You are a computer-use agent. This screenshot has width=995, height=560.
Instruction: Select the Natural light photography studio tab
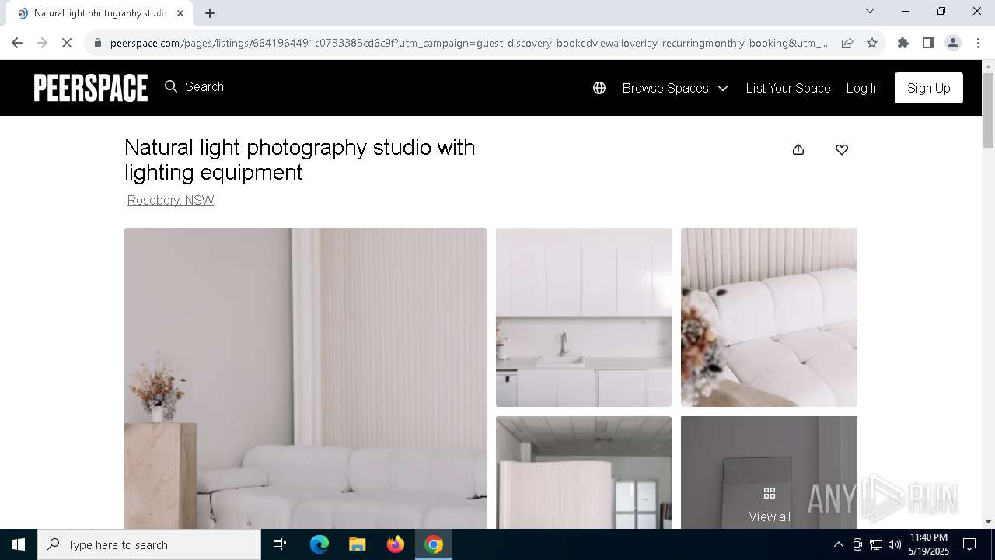[x=99, y=13]
